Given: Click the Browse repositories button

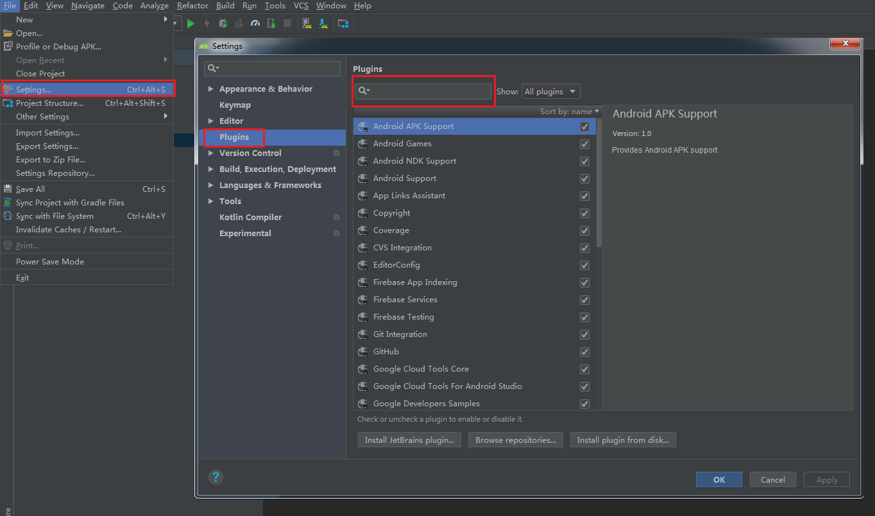Looking at the screenshot, I should [x=516, y=440].
